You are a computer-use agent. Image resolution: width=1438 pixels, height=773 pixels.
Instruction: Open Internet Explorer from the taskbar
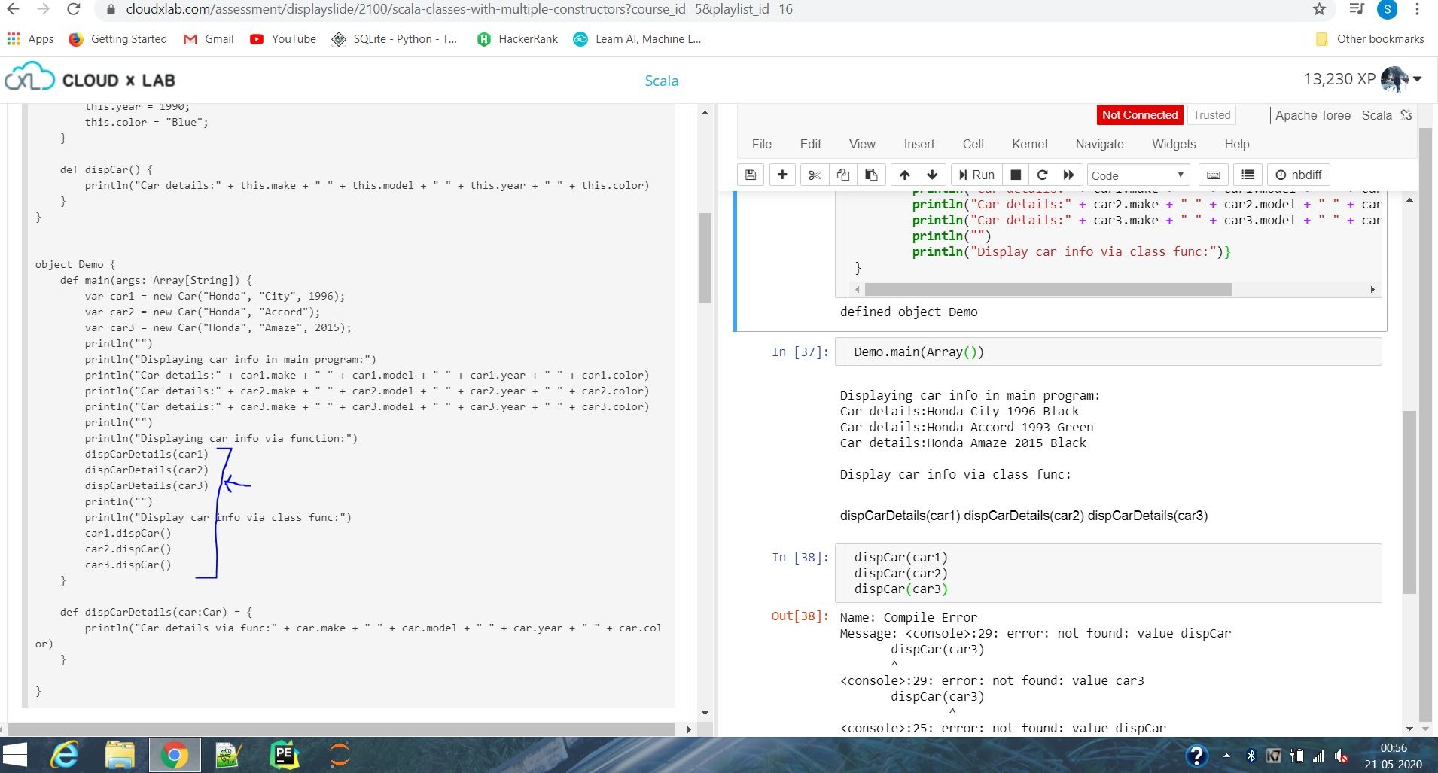pos(65,755)
